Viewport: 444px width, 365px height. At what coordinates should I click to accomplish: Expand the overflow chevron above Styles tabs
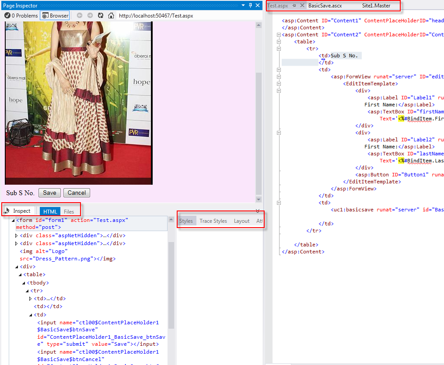click(258, 211)
